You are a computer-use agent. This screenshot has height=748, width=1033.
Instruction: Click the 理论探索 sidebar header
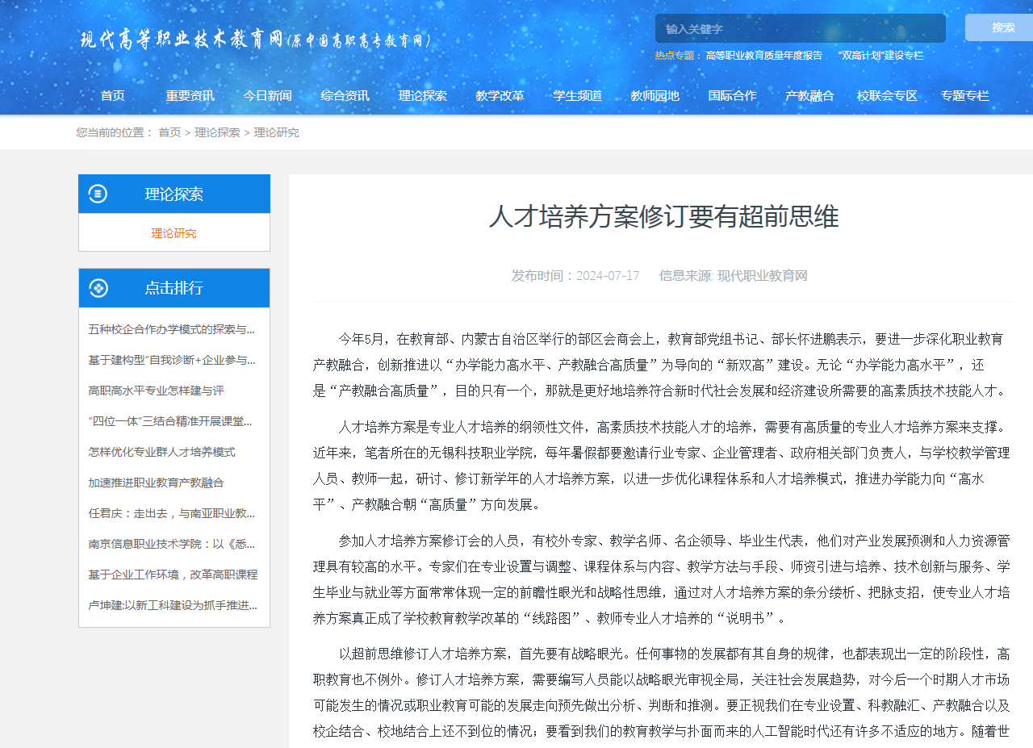pyautogui.click(x=174, y=194)
